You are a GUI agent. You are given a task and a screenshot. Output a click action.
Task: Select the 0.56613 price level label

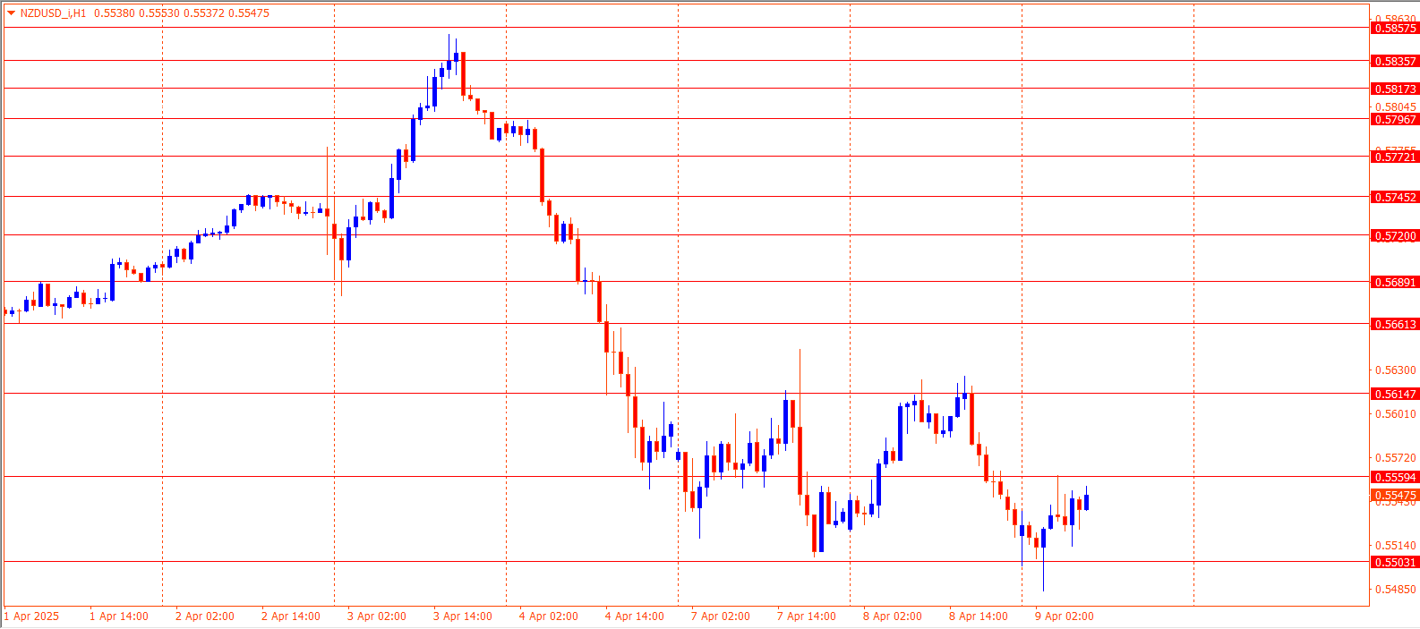pos(1395,325)
